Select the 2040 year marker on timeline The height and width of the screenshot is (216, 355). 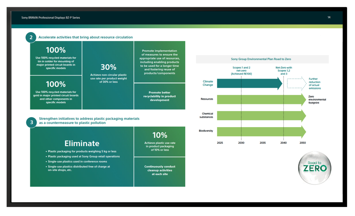[283, 143]
